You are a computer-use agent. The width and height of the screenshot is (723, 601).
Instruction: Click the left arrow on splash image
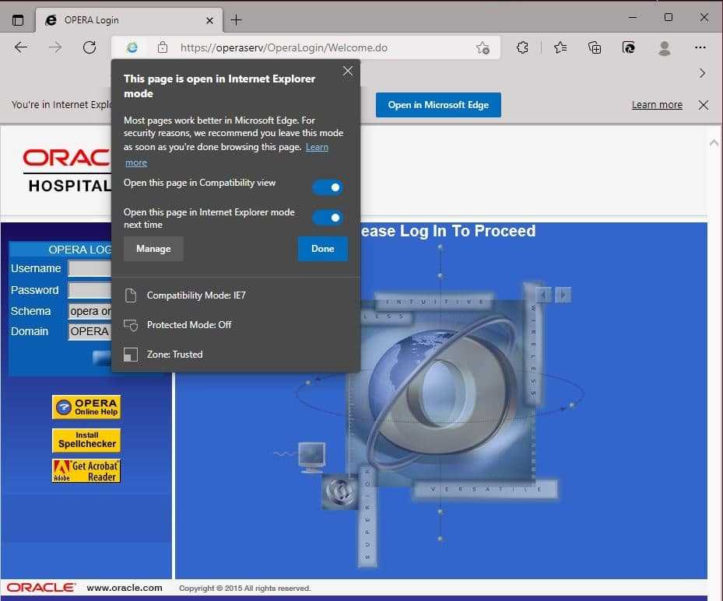point(544,295)
